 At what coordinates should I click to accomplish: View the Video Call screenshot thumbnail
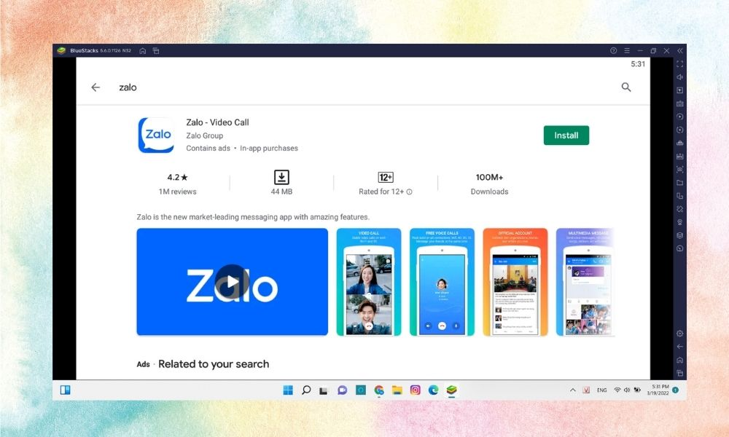(x=368, y=282)
